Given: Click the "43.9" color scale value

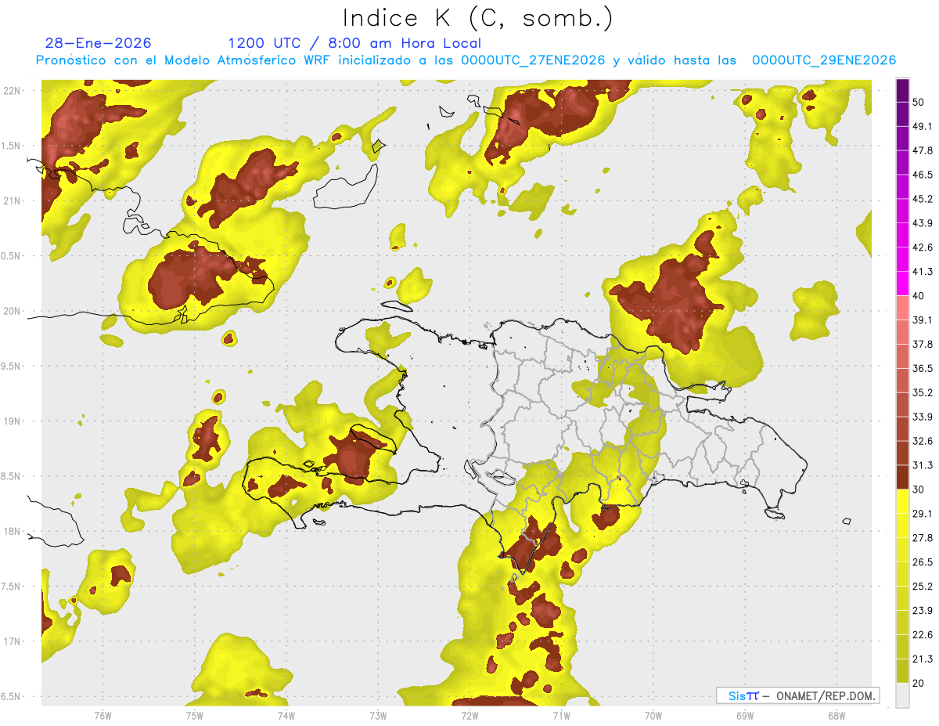Looking at the screenshot, I should 923,223.
